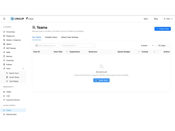The image size is (175, 131).
Task: Click the Guardrails shield icon
Action: click(4, 60)
